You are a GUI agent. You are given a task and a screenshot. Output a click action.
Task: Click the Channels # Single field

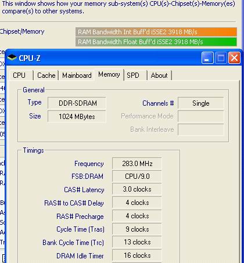coord(201,103)
